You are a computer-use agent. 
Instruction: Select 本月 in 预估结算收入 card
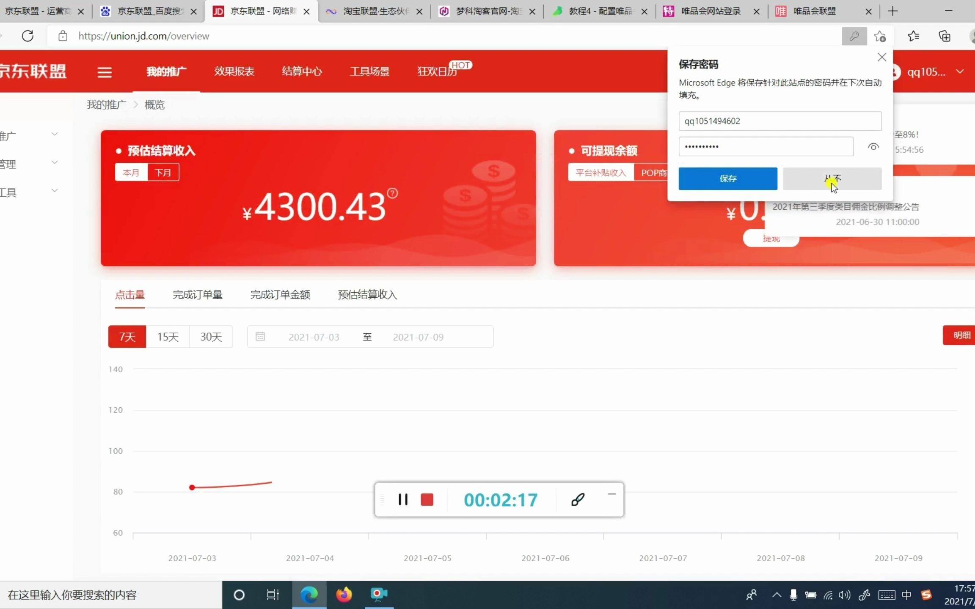click(131, 173)
